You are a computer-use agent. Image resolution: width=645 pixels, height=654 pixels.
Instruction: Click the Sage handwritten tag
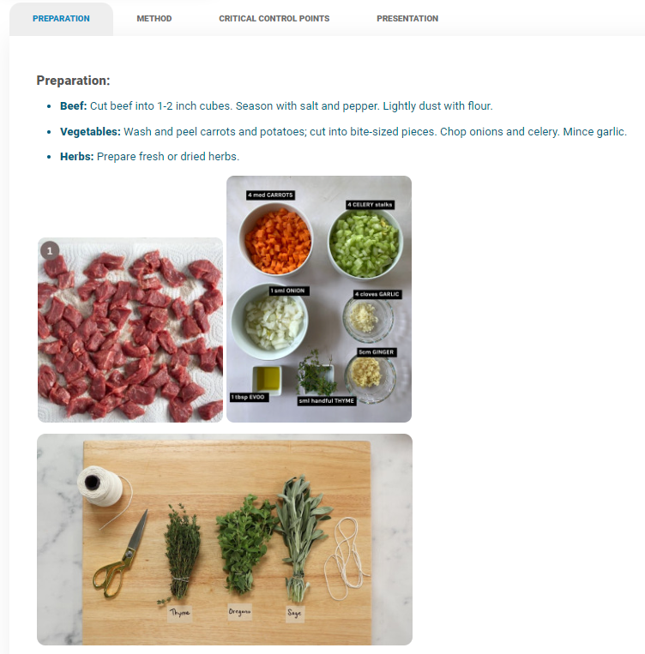tap(295, 613)
